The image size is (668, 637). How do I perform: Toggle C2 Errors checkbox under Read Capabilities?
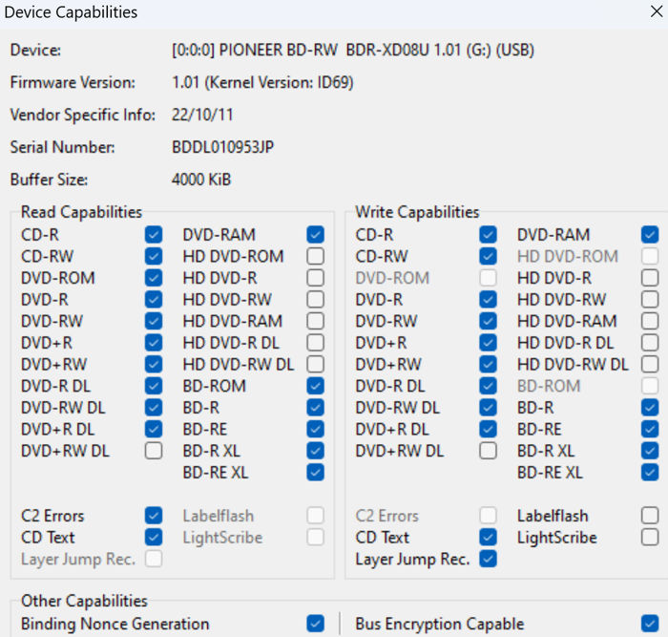tap(154, 516)
